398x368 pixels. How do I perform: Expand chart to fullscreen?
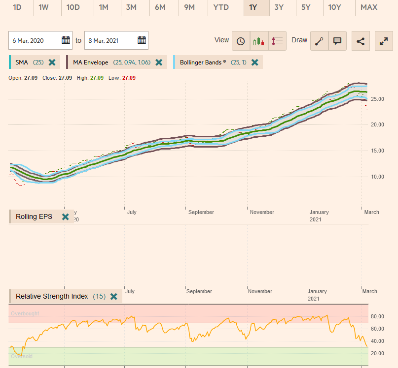384,41
